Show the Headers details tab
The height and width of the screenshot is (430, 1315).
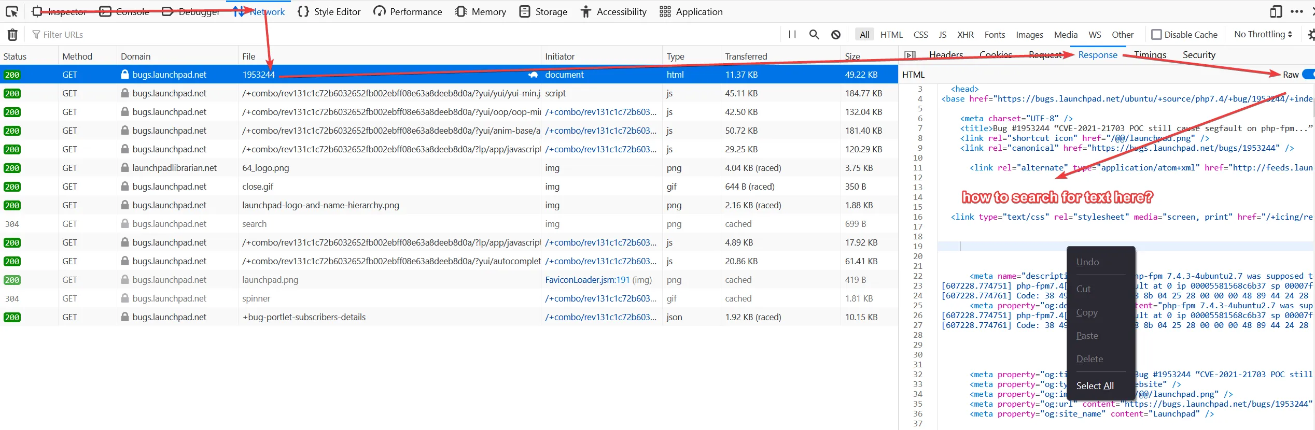(x=946, y=55)
